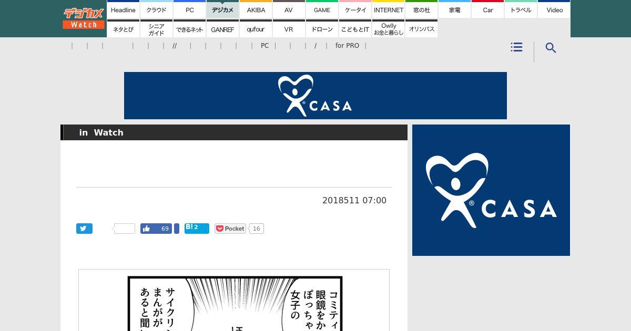Click the 'in Watch' section header
Image resolution: width=631 pixels, height=331 pixels.
[x=234, y=132]
